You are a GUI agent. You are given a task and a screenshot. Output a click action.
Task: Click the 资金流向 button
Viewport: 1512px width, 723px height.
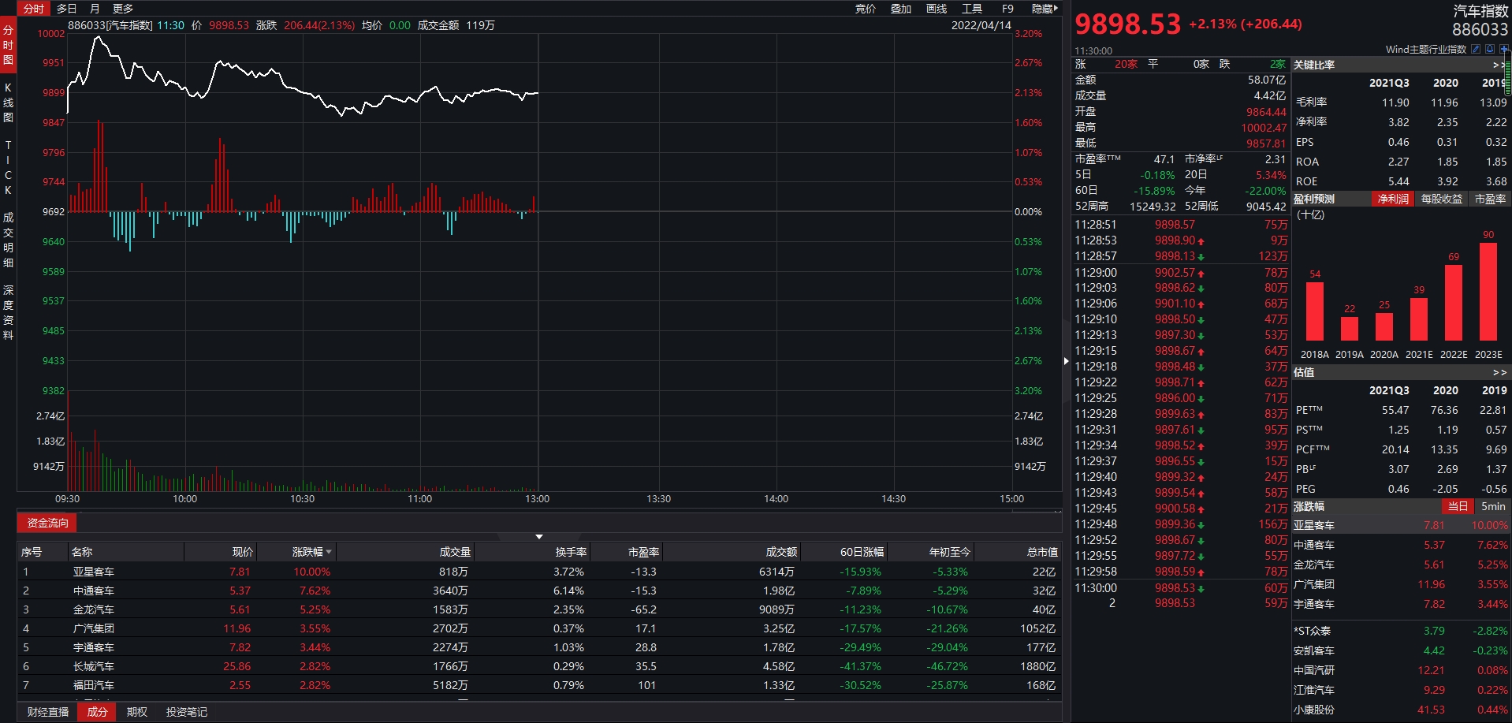tap(47, 523)
